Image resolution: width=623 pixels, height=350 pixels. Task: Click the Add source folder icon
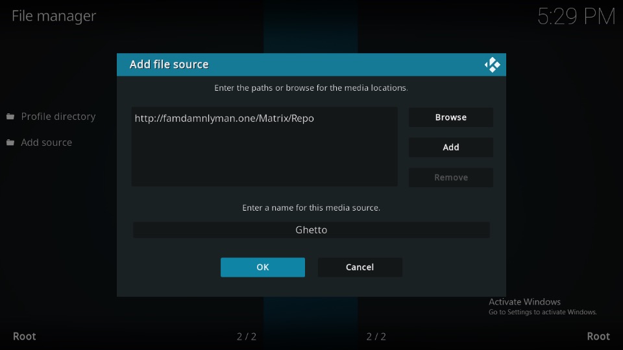10,143
